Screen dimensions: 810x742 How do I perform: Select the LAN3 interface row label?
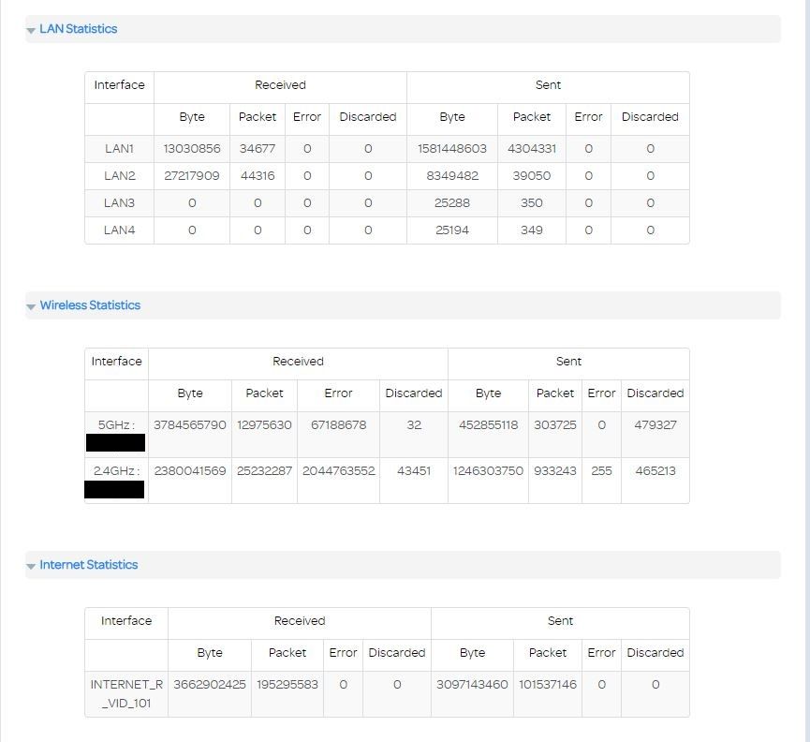[x=119, y=203]
